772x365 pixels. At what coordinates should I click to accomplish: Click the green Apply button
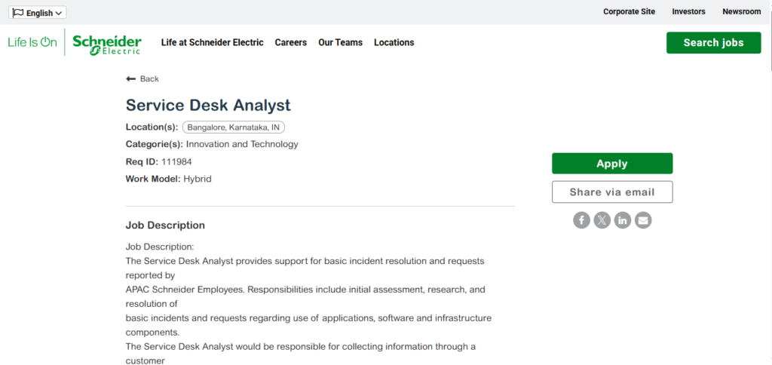pyautogui.click(x=612, y=164)
